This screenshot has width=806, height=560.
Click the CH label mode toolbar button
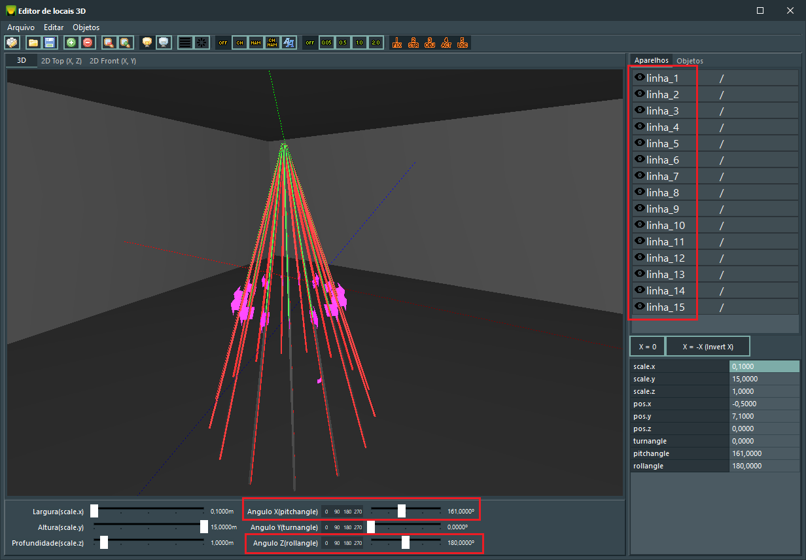click(239, 43)
